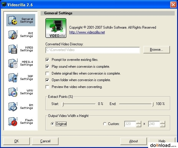The image size is (178, 148).
Task: Open the videozilla.net website link
Action: [x=87, y=32]
